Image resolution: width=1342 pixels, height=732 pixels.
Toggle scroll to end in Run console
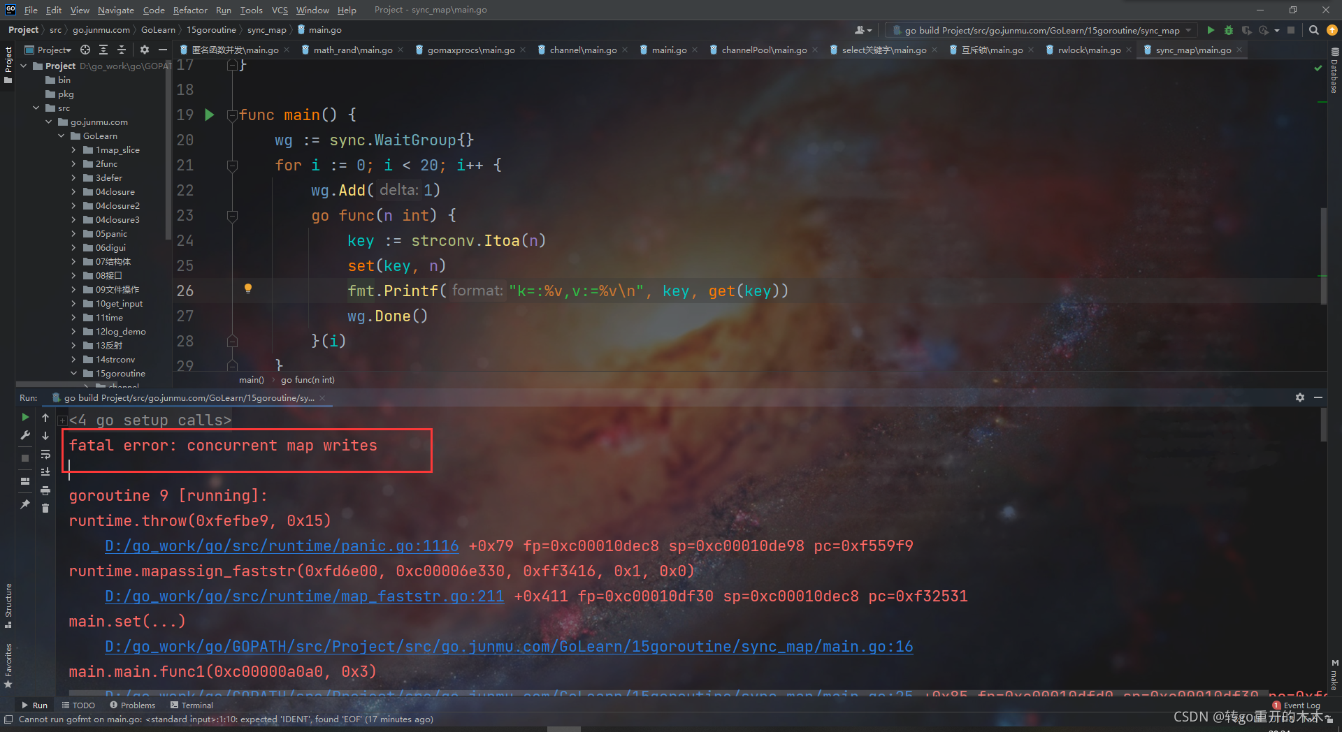(x=45, y=471)
